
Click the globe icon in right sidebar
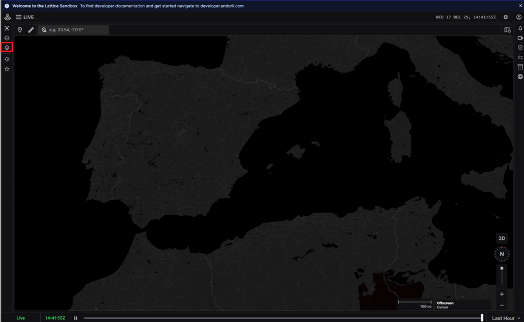(520, 77)
